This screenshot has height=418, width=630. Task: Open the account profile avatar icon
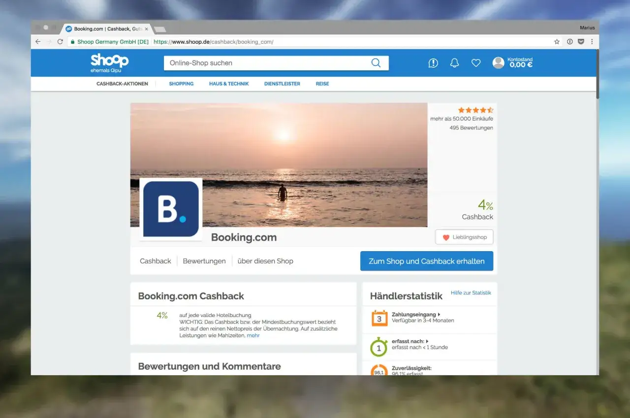click(498, 63)
